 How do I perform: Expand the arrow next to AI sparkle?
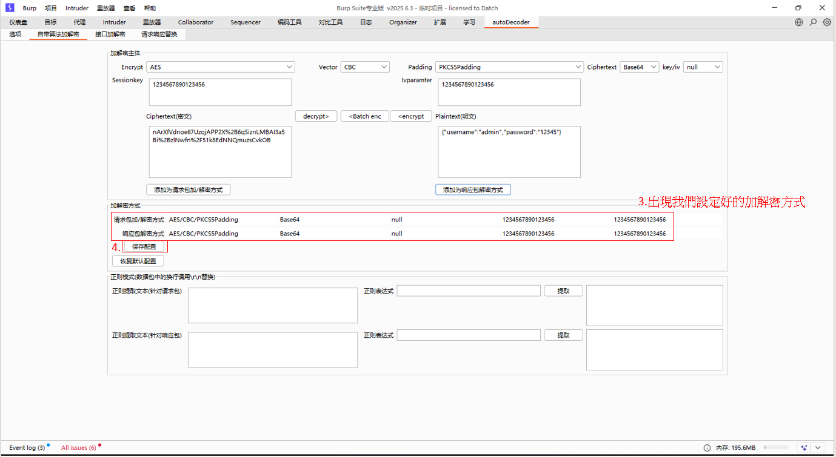point(818,448)
